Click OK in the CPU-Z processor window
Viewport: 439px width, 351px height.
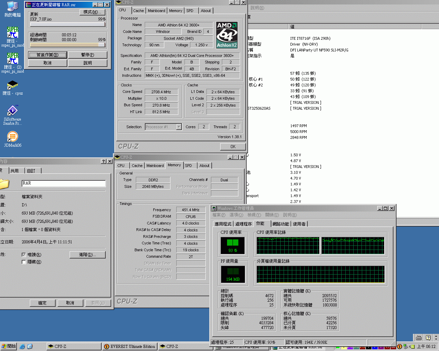[x=233, y=147]
